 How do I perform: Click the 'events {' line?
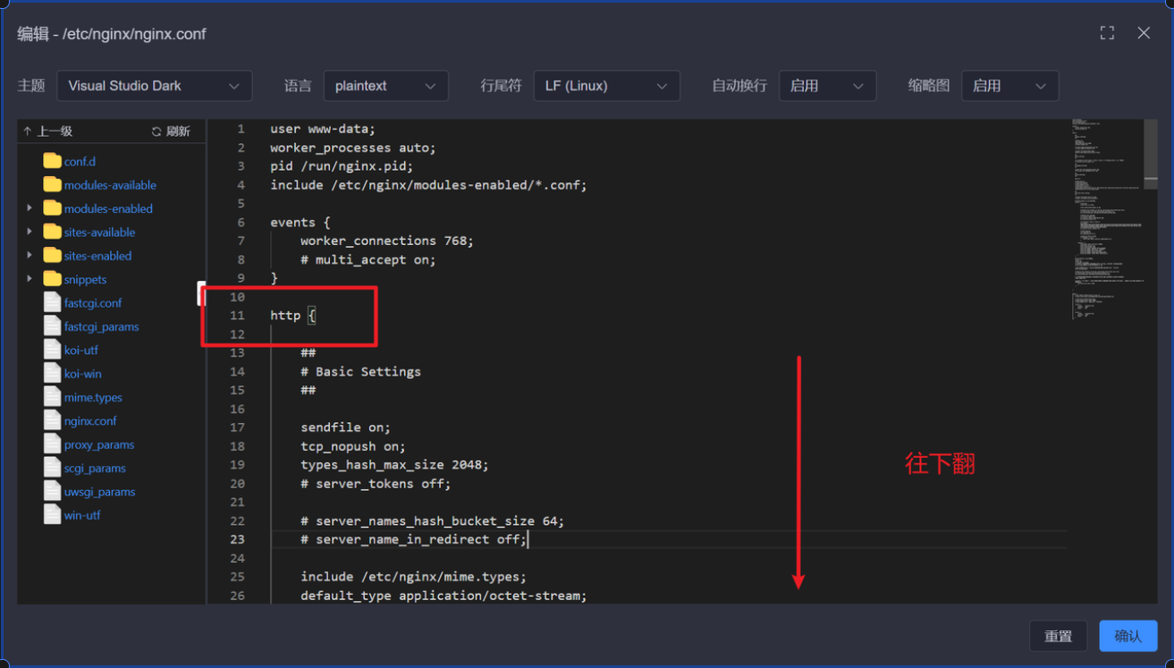[300, 222]
